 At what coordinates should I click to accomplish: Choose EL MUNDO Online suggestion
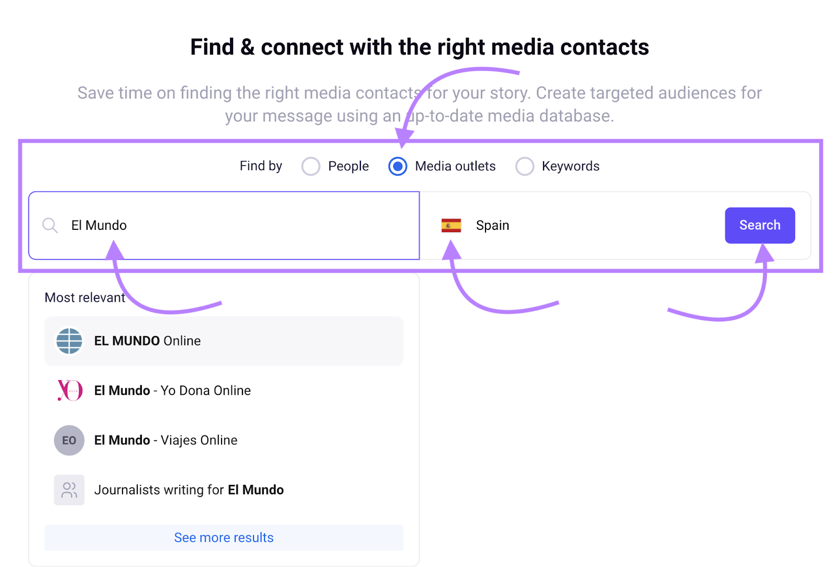coord(147,341)
